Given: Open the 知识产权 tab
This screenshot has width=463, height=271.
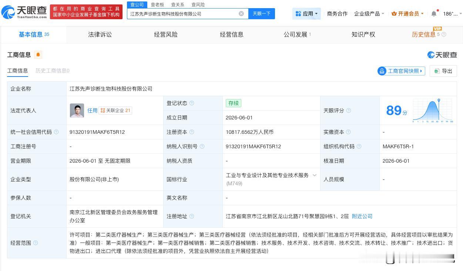Looking at the screenshot, I should [x=363, y=34].
